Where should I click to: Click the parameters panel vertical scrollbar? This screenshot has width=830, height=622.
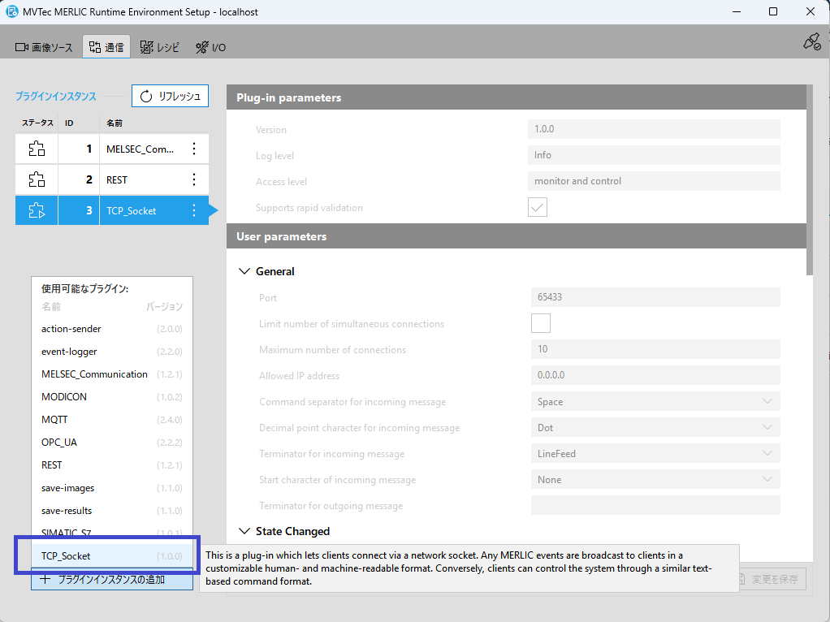point(810,180)
